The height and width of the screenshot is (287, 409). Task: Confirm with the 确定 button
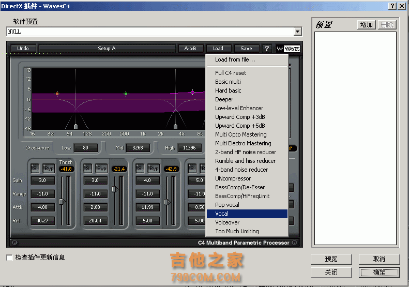coord(379,273)
